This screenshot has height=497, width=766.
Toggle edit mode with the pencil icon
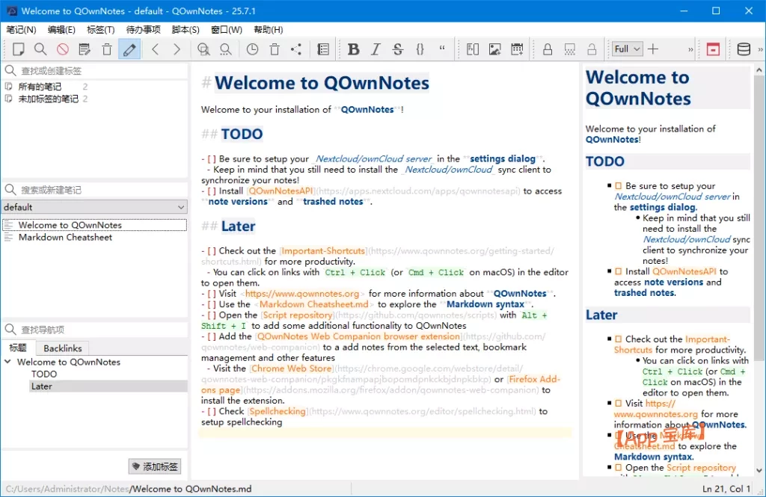click(x=129, y=49)
